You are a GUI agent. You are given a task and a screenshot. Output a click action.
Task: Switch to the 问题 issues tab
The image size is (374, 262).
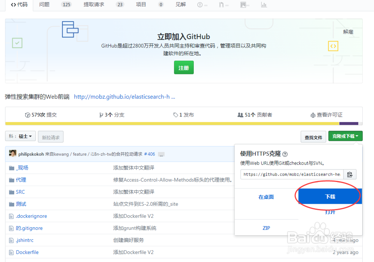point(45,4)
